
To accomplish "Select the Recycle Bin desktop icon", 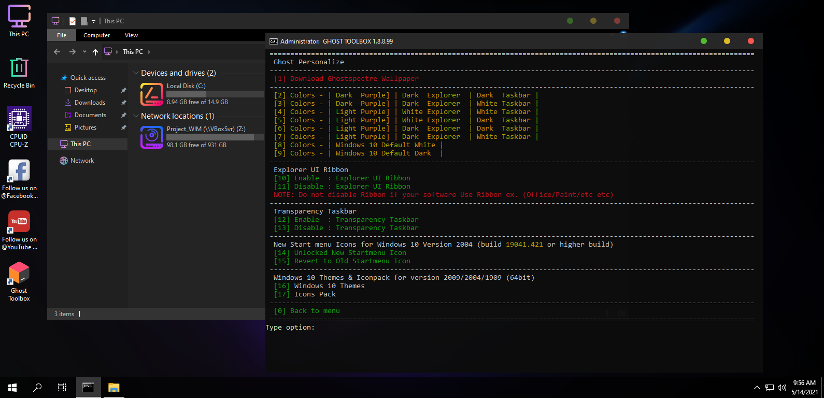I will click(19, 73).
